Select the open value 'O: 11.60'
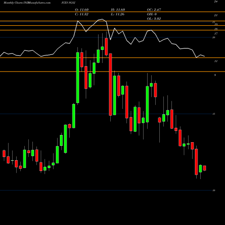Viewport: 225px width, 225px height. [x=82, y=10]
